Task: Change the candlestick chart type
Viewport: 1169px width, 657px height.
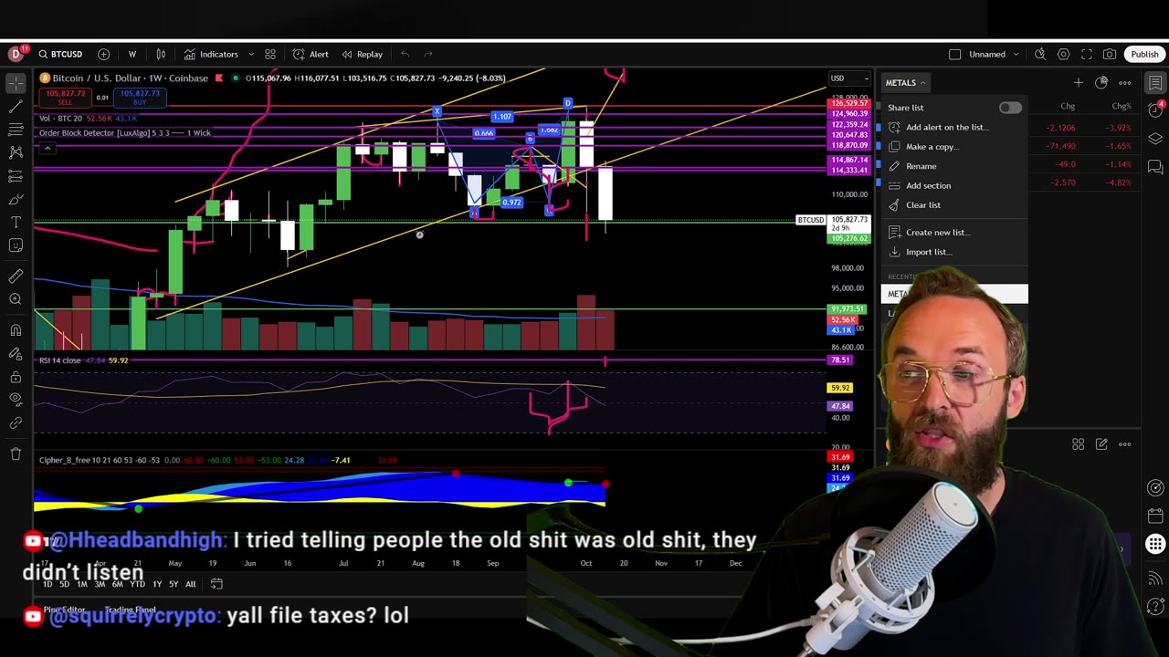Action: point(161,54)
